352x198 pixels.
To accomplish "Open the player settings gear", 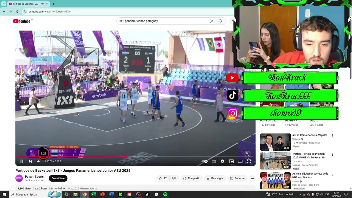I will 222,161.
